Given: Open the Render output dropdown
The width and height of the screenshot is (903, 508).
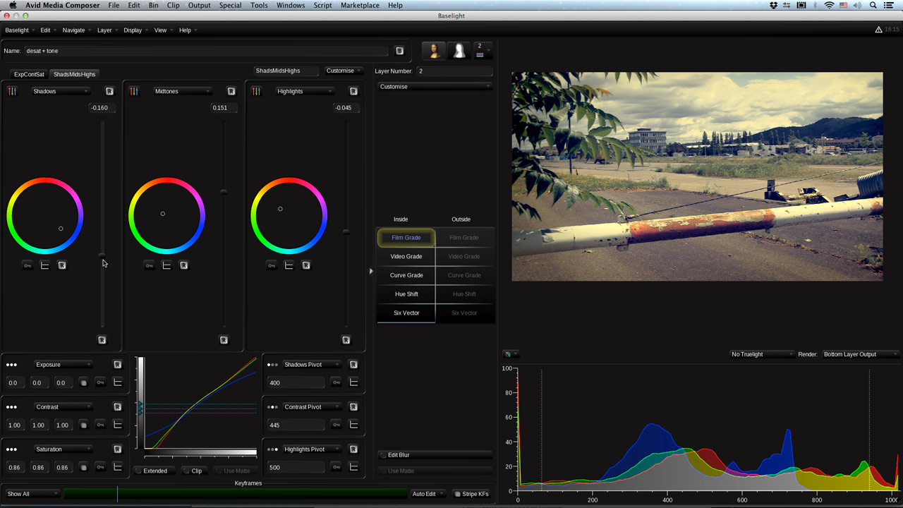Looking at the screenshot, I should tap(859, 354).
